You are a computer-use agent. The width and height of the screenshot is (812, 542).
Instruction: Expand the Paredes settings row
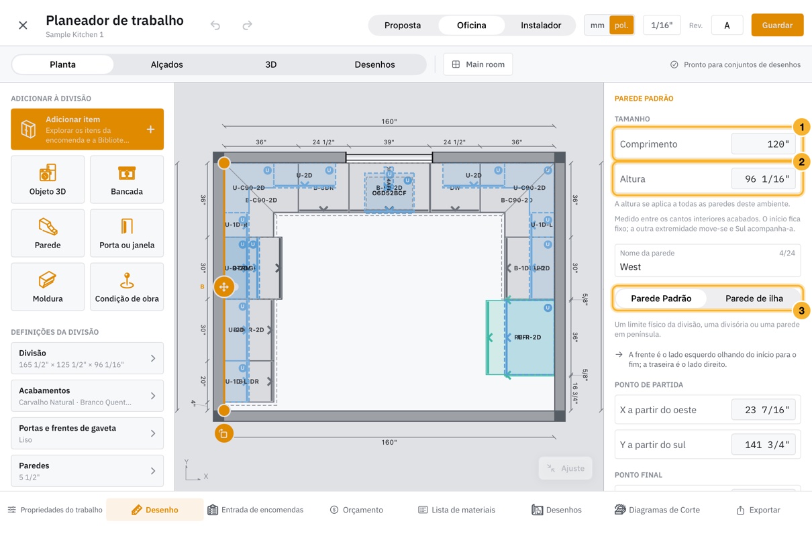[87, 471]
